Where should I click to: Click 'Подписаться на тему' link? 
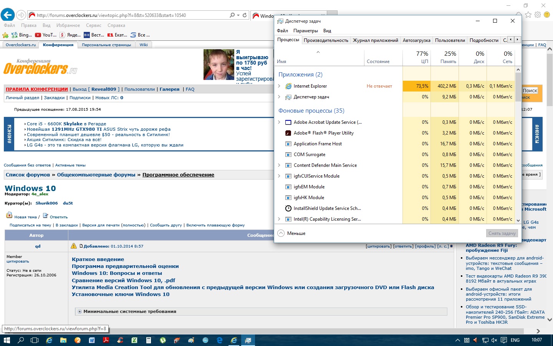point(30,225)
